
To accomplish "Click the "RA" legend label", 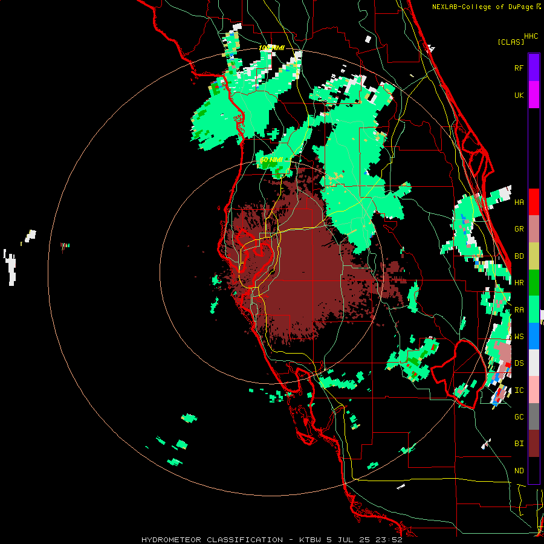I will pos(519,310).
